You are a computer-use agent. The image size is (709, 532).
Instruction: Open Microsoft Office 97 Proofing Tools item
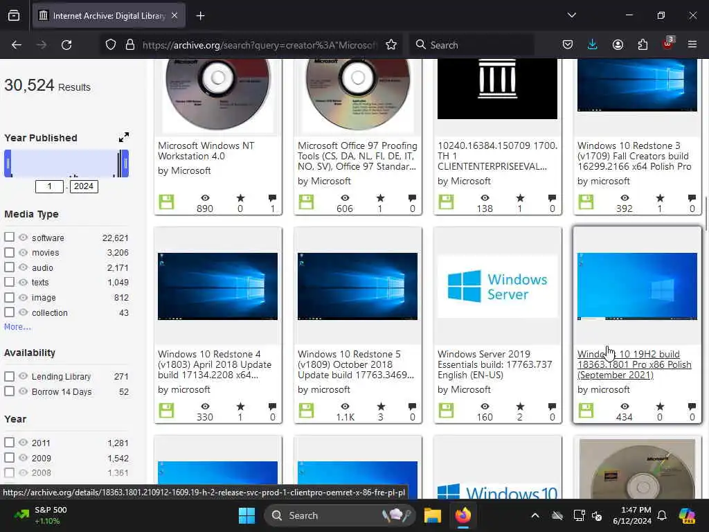[357, 156]
